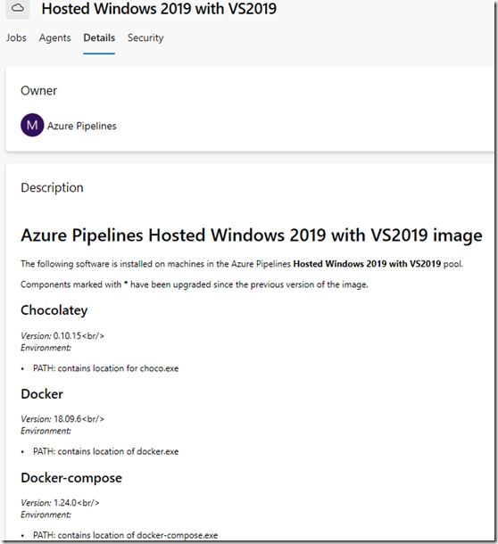The image size is (498, 544).
Task: Click the page title Hosted Windows 2019 with VS2019
Action: pos(159,9)
